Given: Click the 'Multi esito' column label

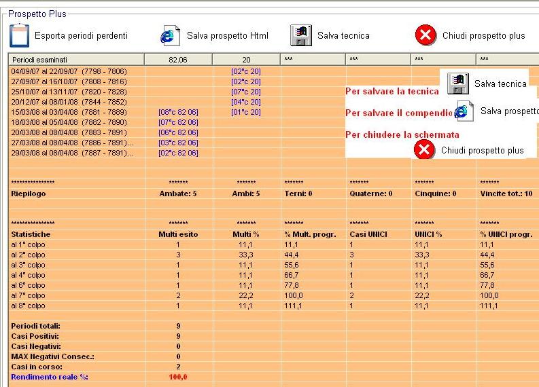Looking at the screenshot, I should (178, 234).
